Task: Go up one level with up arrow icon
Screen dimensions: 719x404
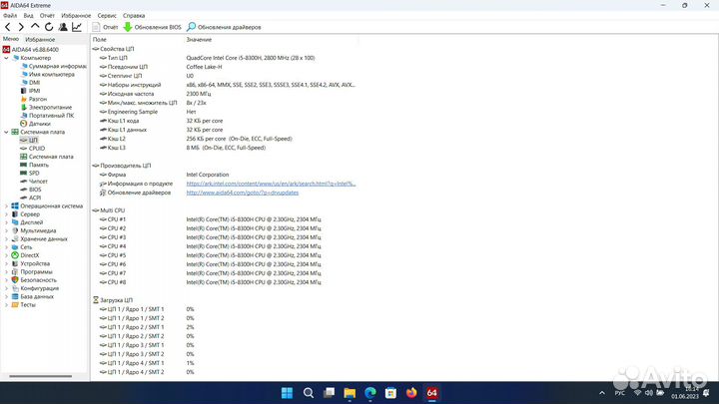Action: coord(35,27)
